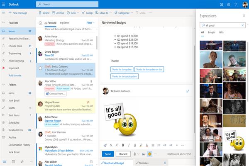Click the emoji expressions icon in compose toolbar
Viewport: 249px width, 166px height.
point(149,154)
